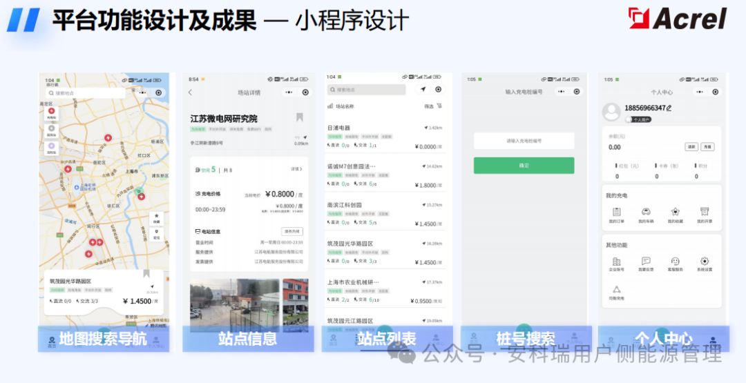The width and height of the screenshot is (746, 383).
Task: Click the search box on station list screen
Action: 366,89
